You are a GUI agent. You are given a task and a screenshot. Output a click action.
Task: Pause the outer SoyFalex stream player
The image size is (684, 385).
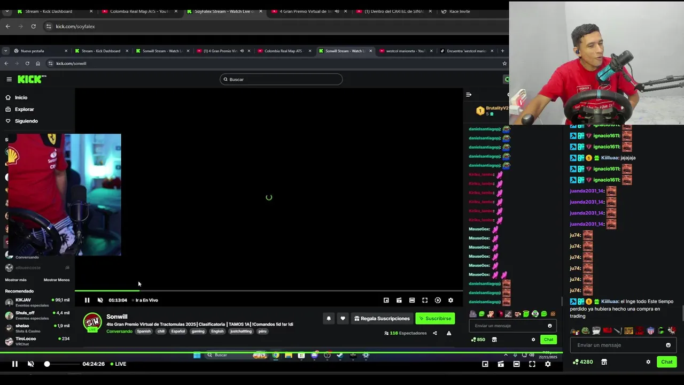15,364
